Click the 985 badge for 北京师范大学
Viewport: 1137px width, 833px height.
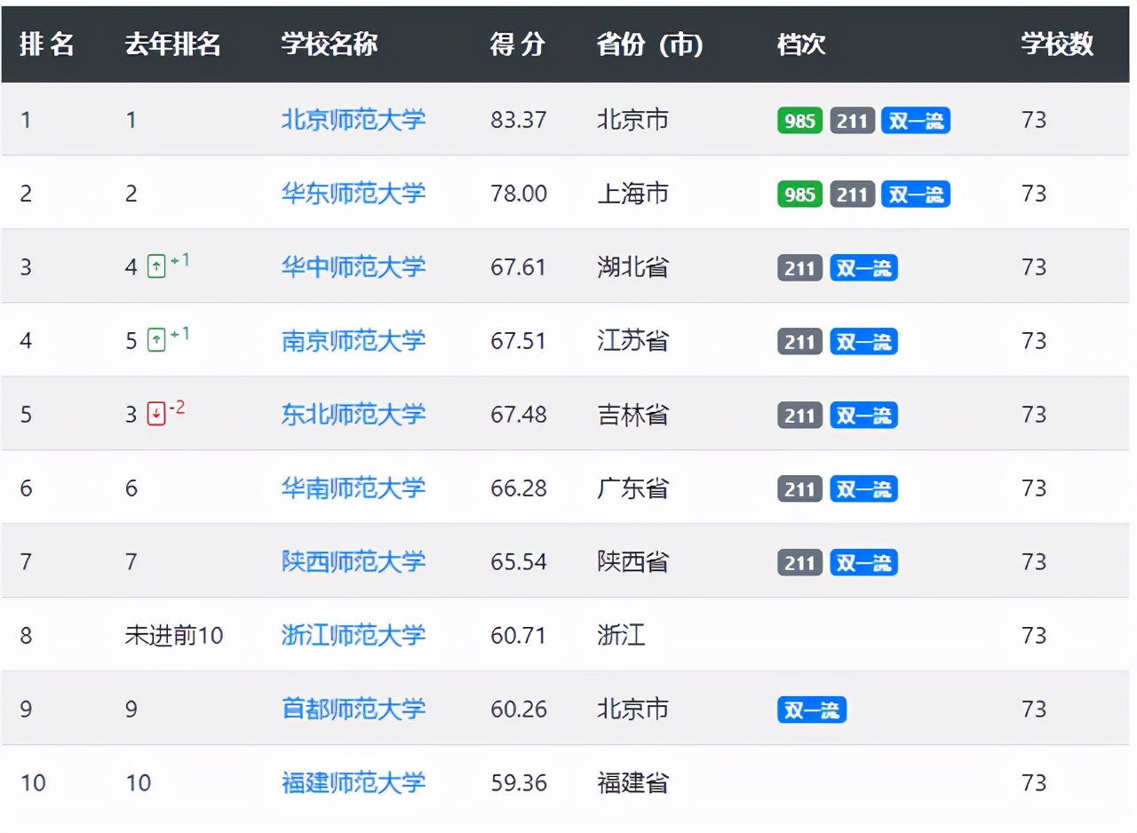click(799, 121)
